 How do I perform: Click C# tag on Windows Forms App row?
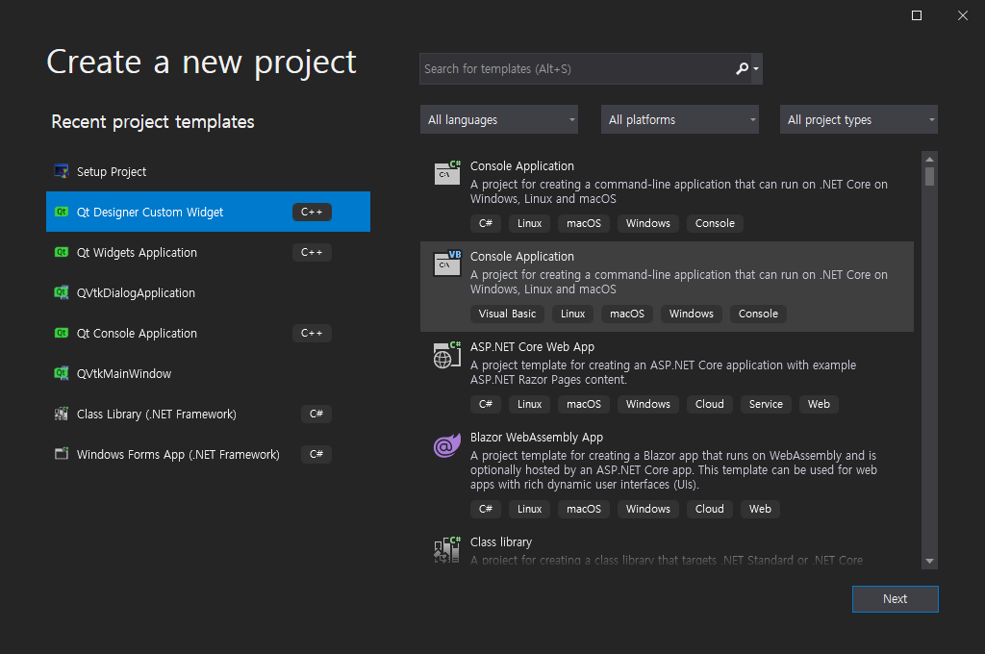316,454
